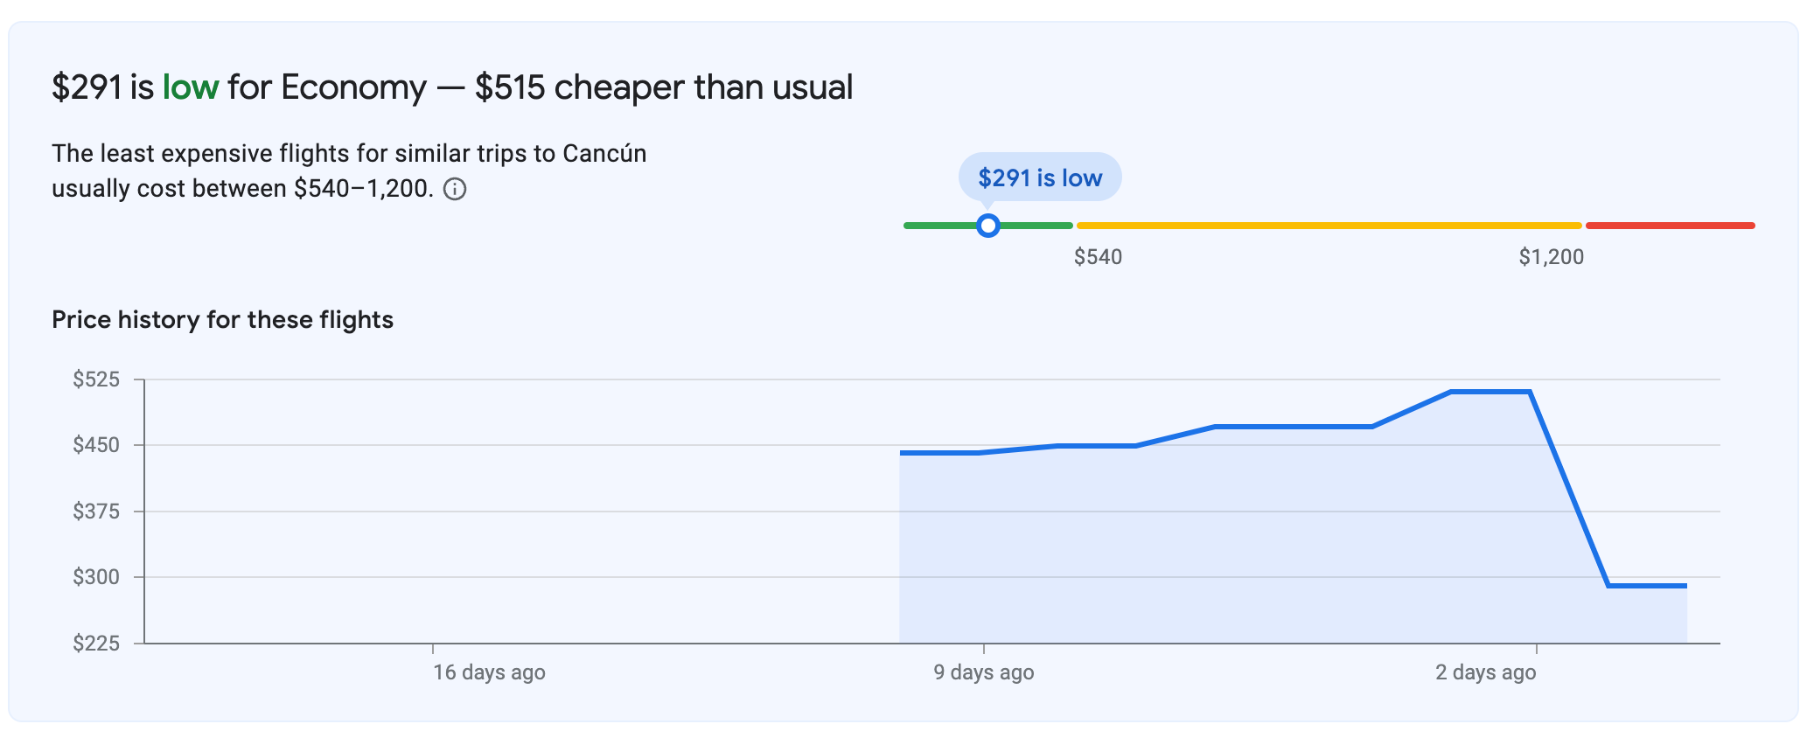Click the info icon after $540–1,200

455,189
